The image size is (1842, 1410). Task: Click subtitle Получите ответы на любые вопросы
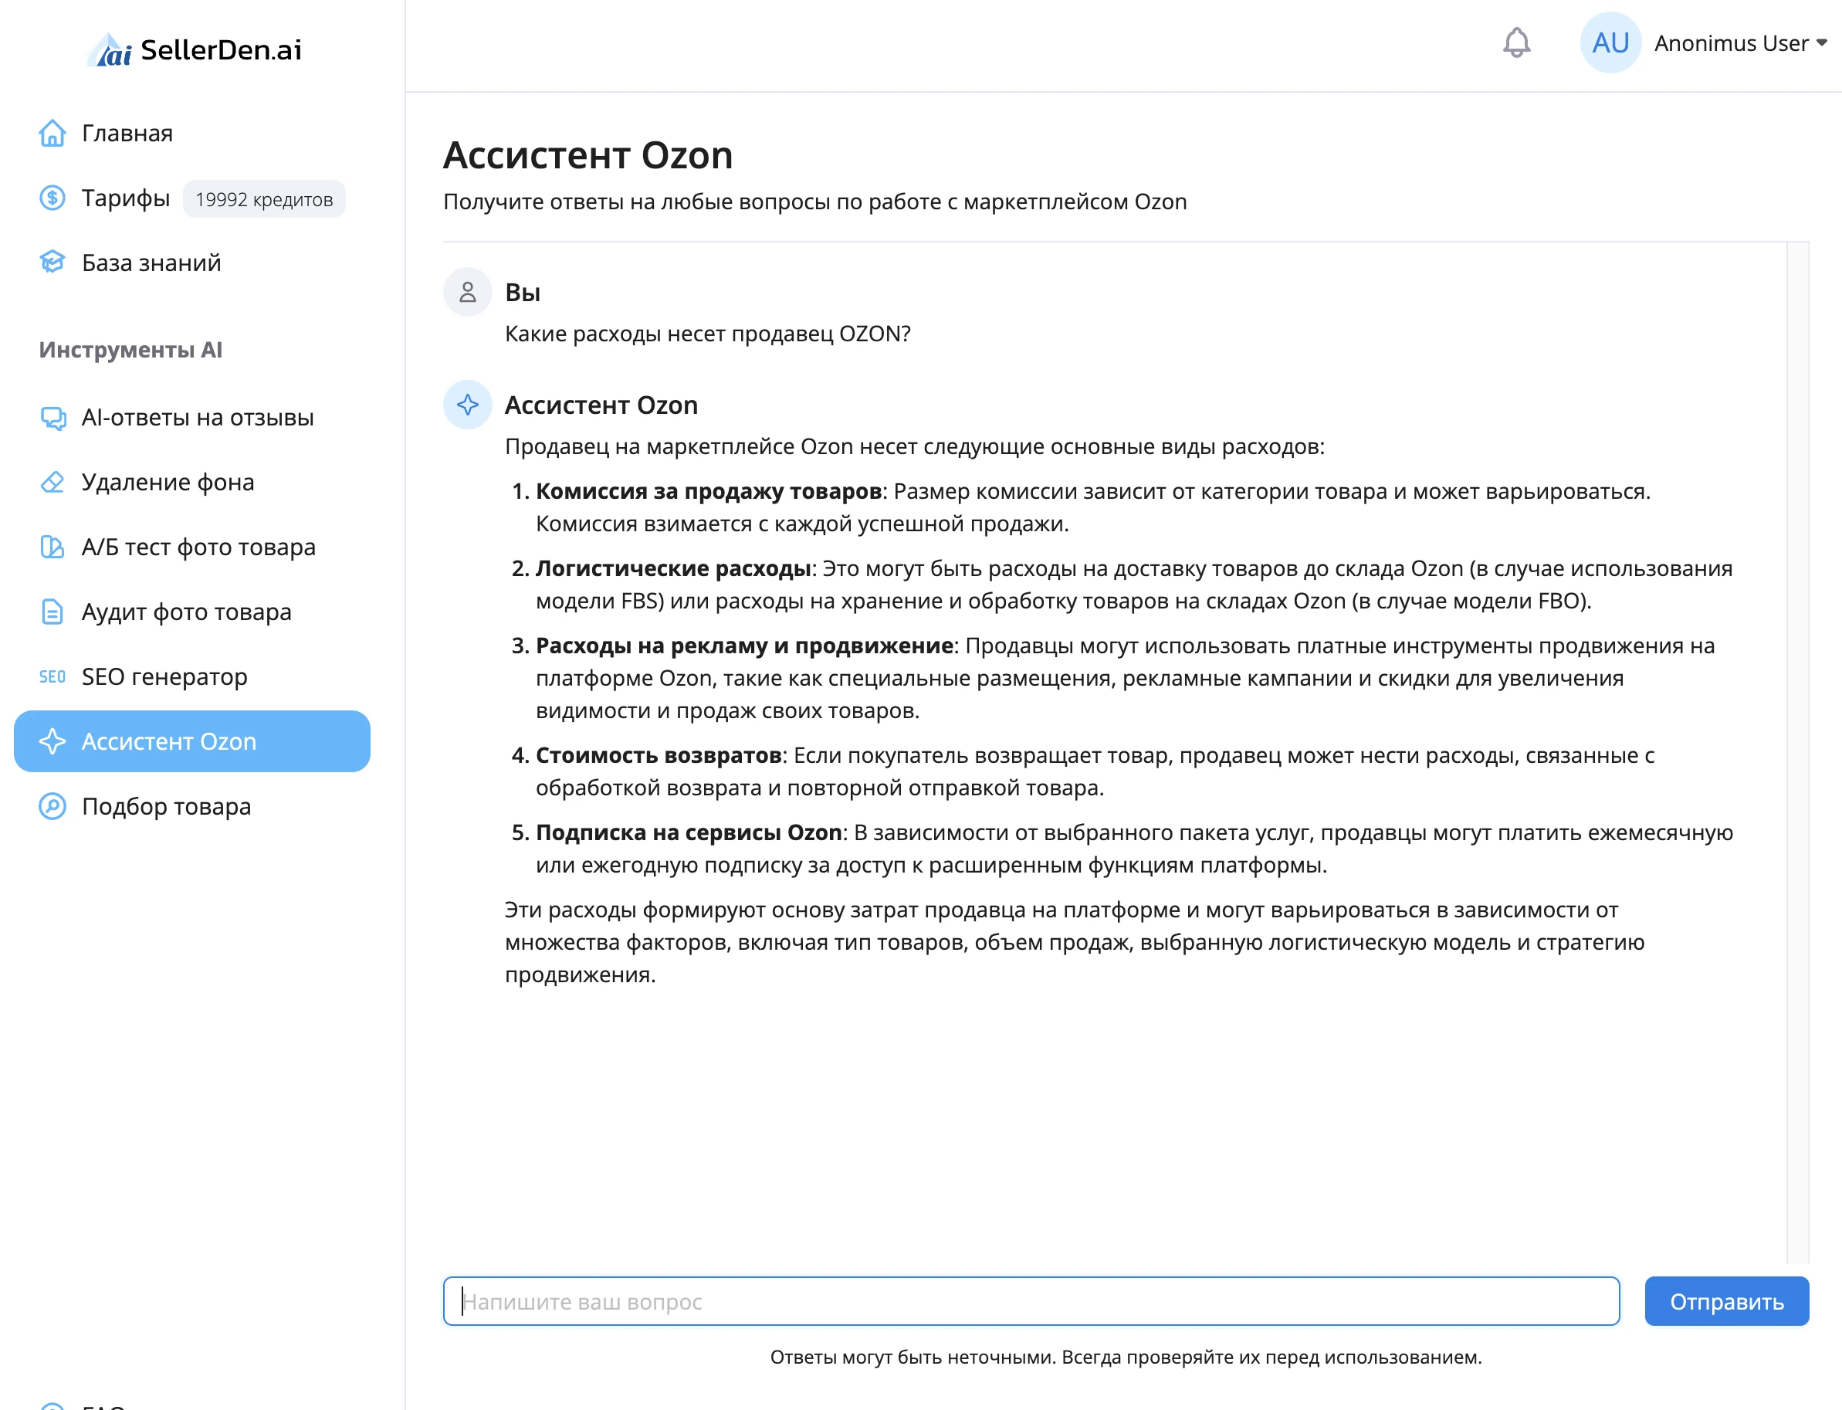tap(814, 202)
